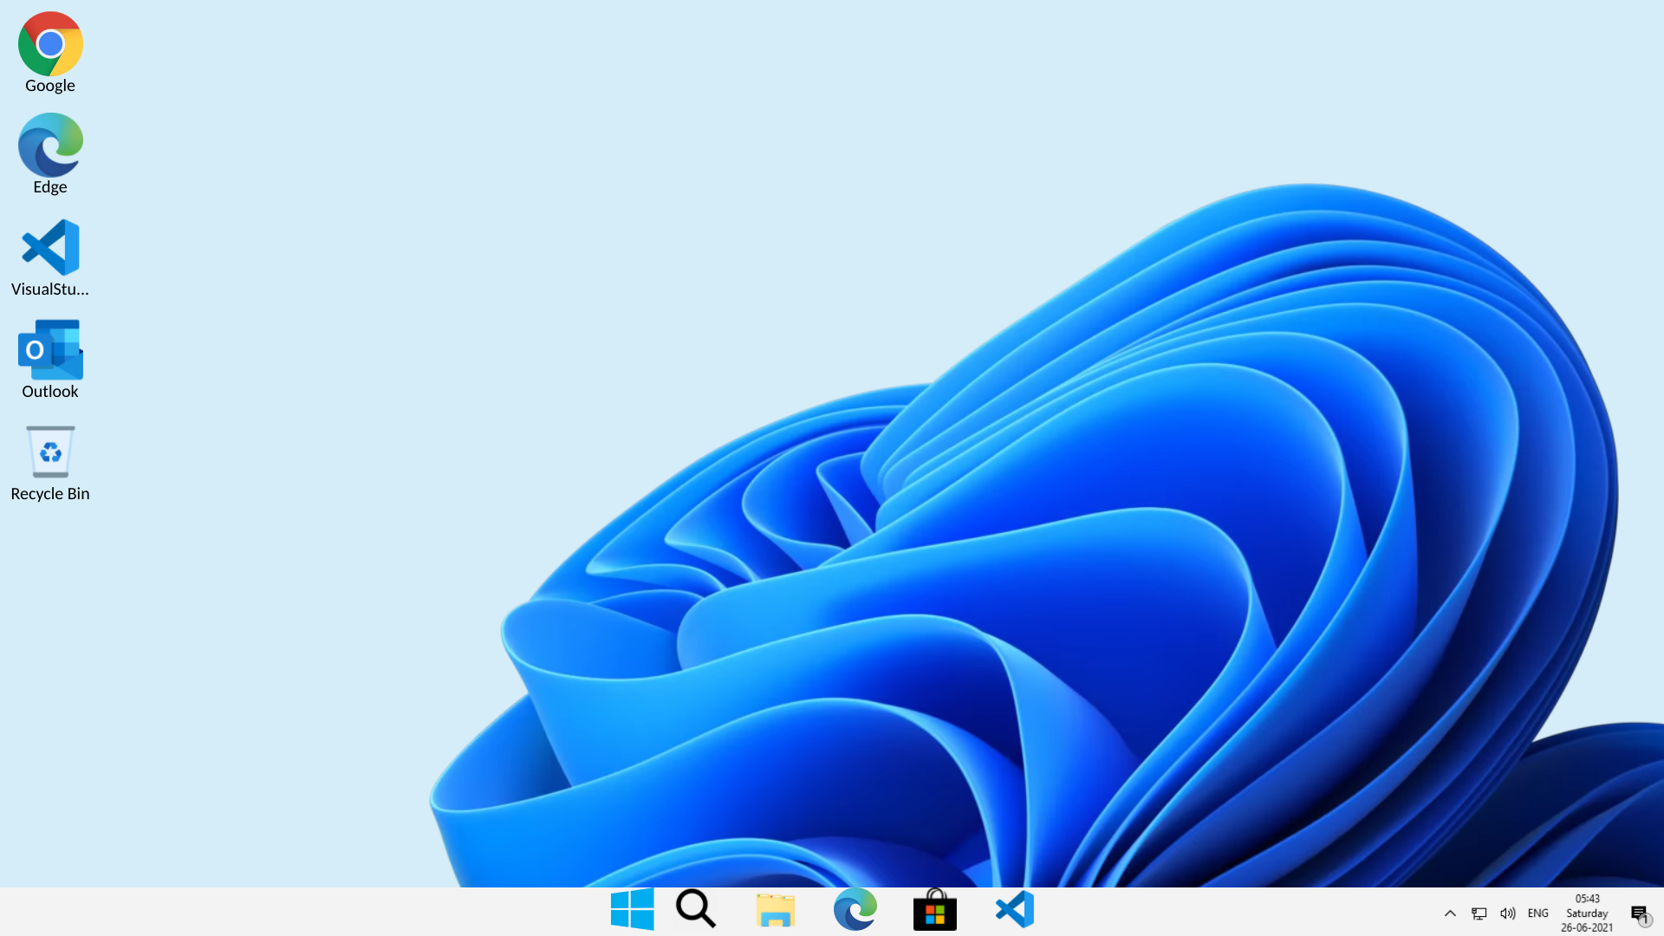Click the notification badge showing 1

coord(1646,920)
